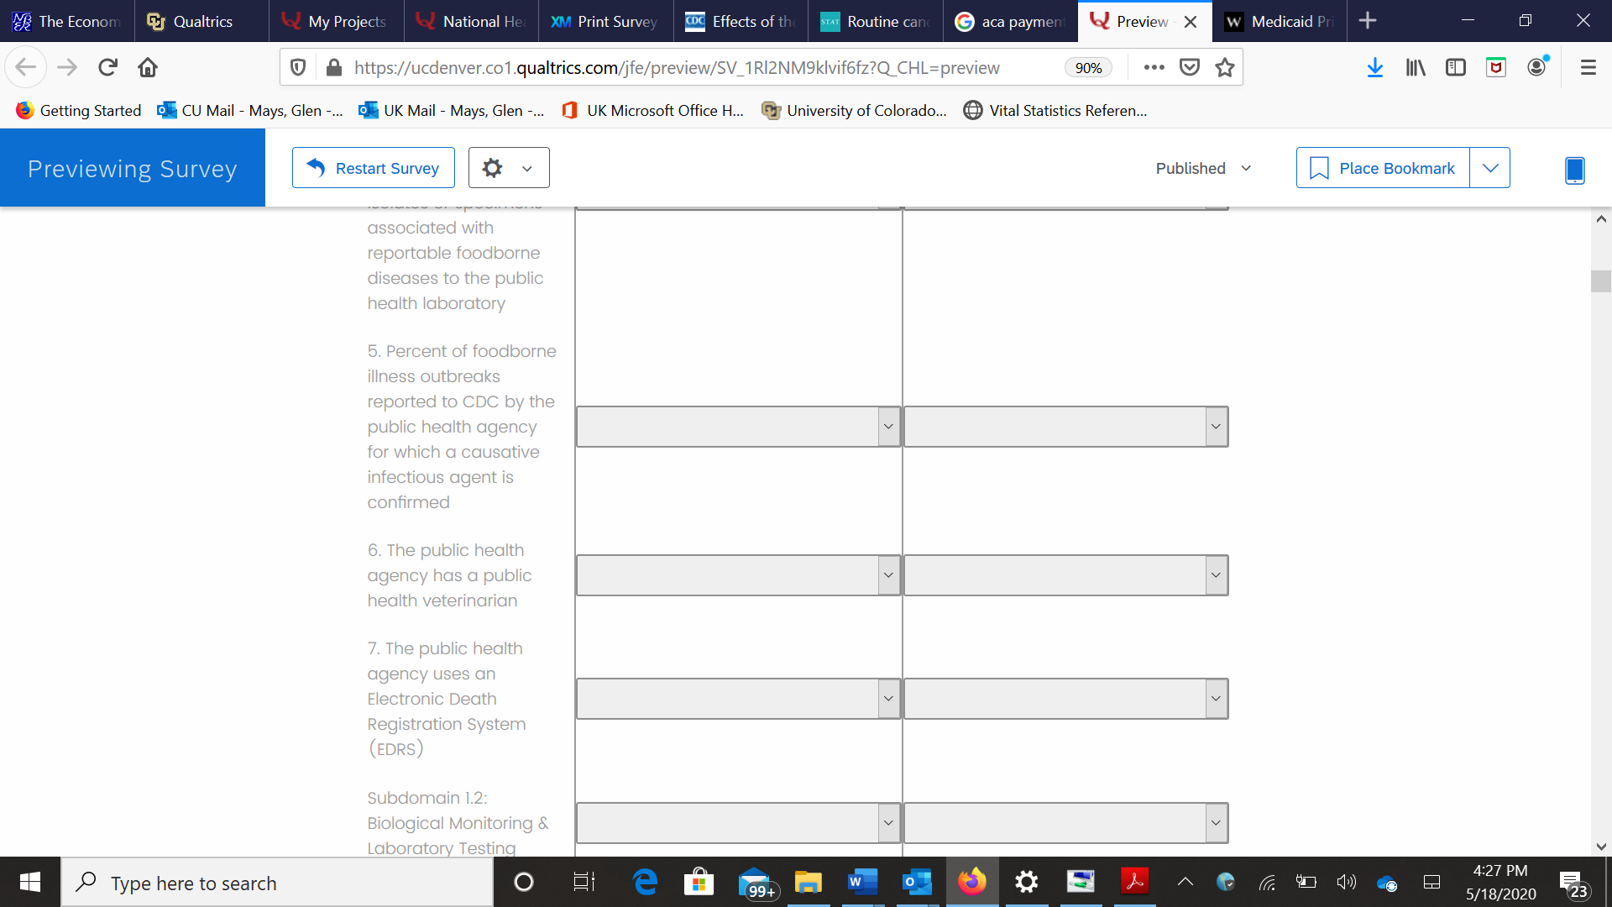1612x907 pixels.
Task: Open second dropdown for public health veterinarian
Action: (1065, 575)
